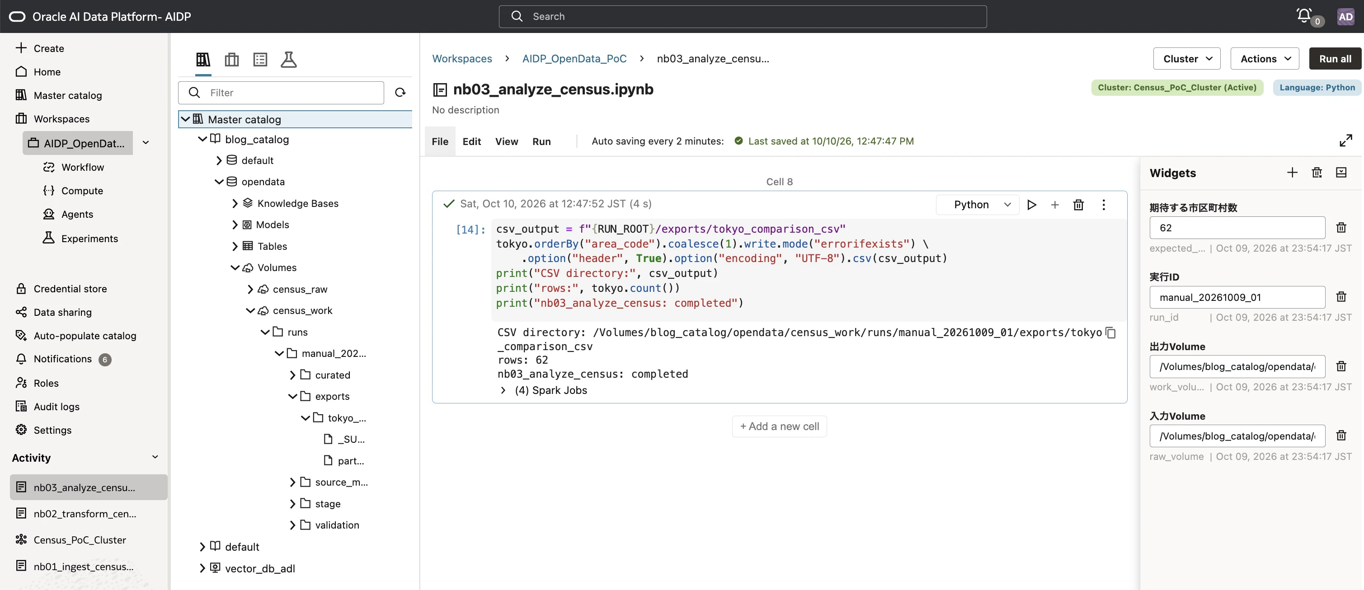Click the catalog Filter input field
The height and width of the screenshot is (590, 1364).
pyautogui.click(x=281, y=93)
